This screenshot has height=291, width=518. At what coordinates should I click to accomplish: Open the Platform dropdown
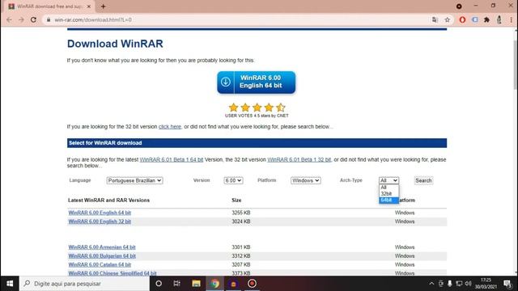[x=306, y=180]
